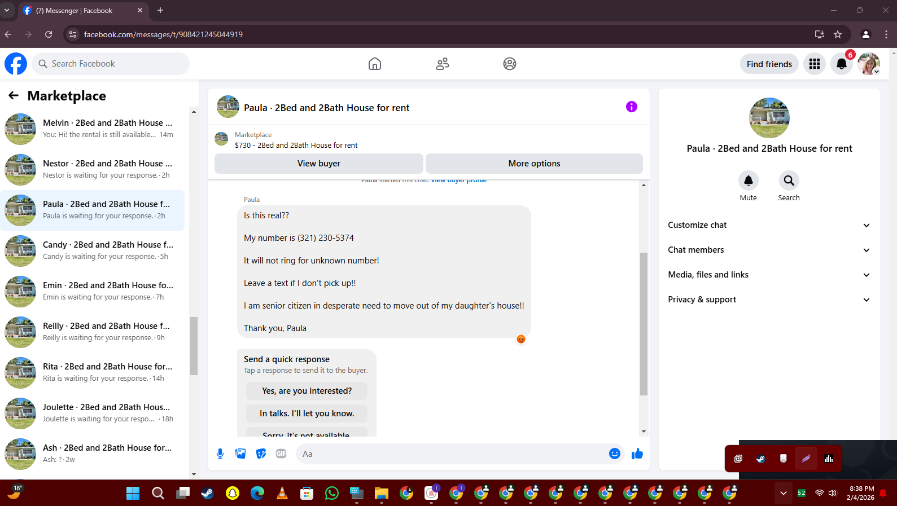Open the Facebook logo home link
The height and width of the screenshot is (506, 897).
pyautogui.click(x=16, y=64)
